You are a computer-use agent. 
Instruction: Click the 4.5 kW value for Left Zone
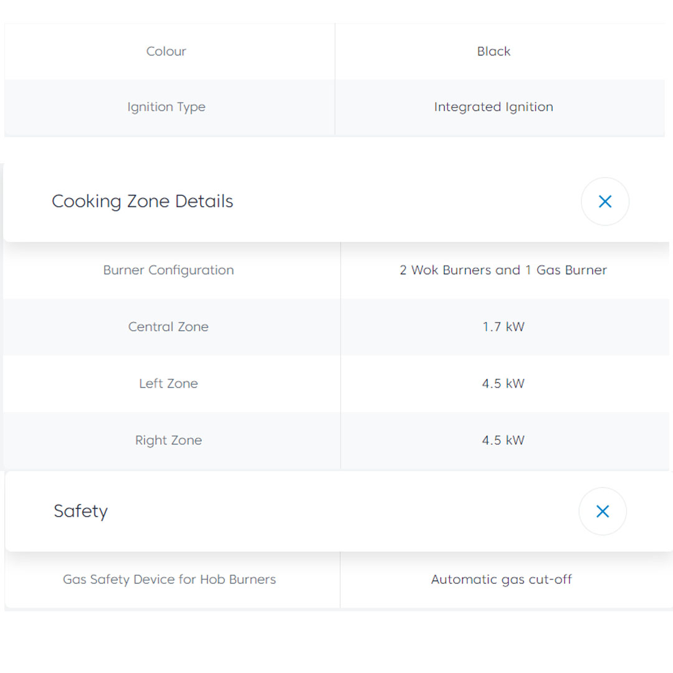pos(503,383)
